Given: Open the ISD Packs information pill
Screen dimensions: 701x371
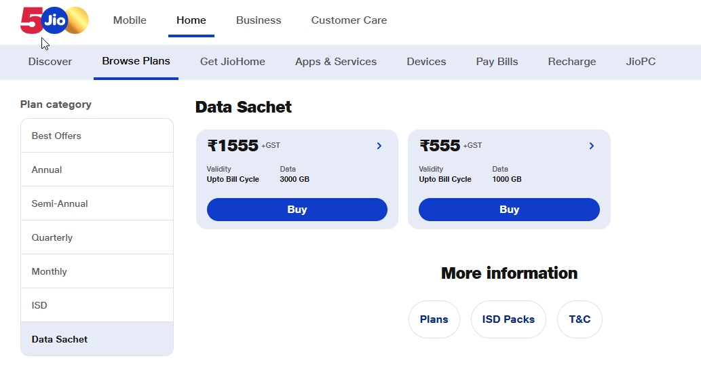Looking at the screenshot, I should 508,319.
